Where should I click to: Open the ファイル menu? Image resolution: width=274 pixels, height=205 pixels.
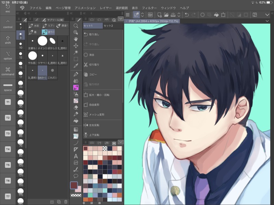(x=36, y=8)
